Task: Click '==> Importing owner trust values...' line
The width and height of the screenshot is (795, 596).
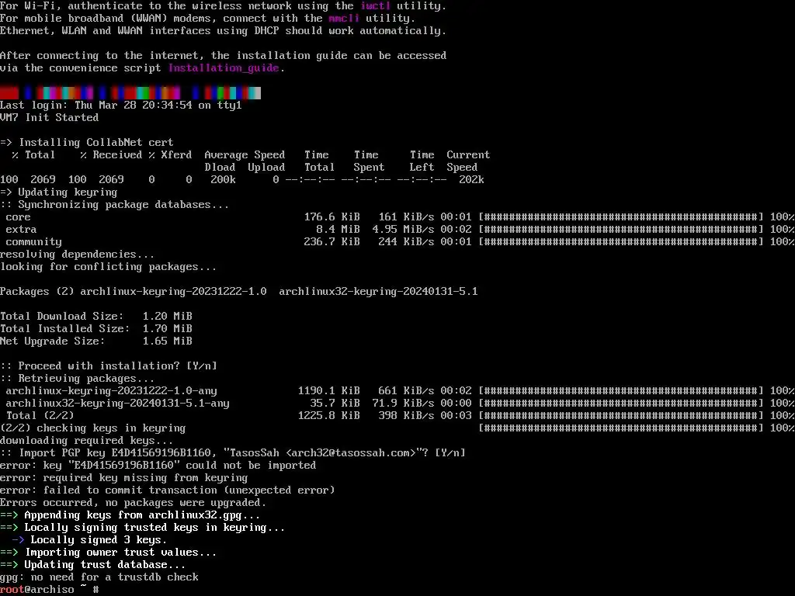Action: click(x=108, y=553)
